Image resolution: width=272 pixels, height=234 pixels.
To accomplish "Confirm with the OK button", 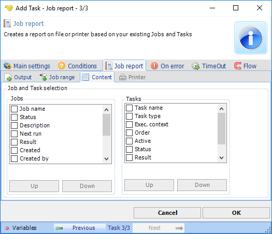I will pos(236,213).
